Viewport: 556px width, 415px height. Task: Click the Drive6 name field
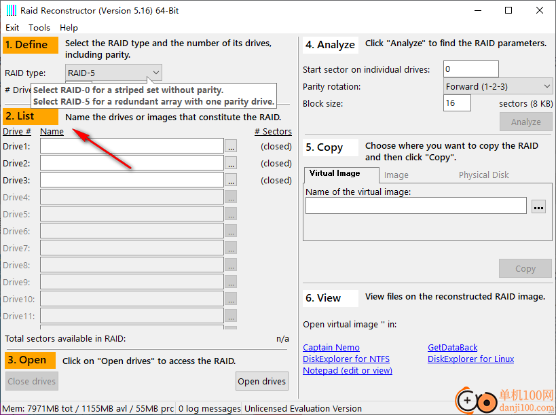[132, 231]
